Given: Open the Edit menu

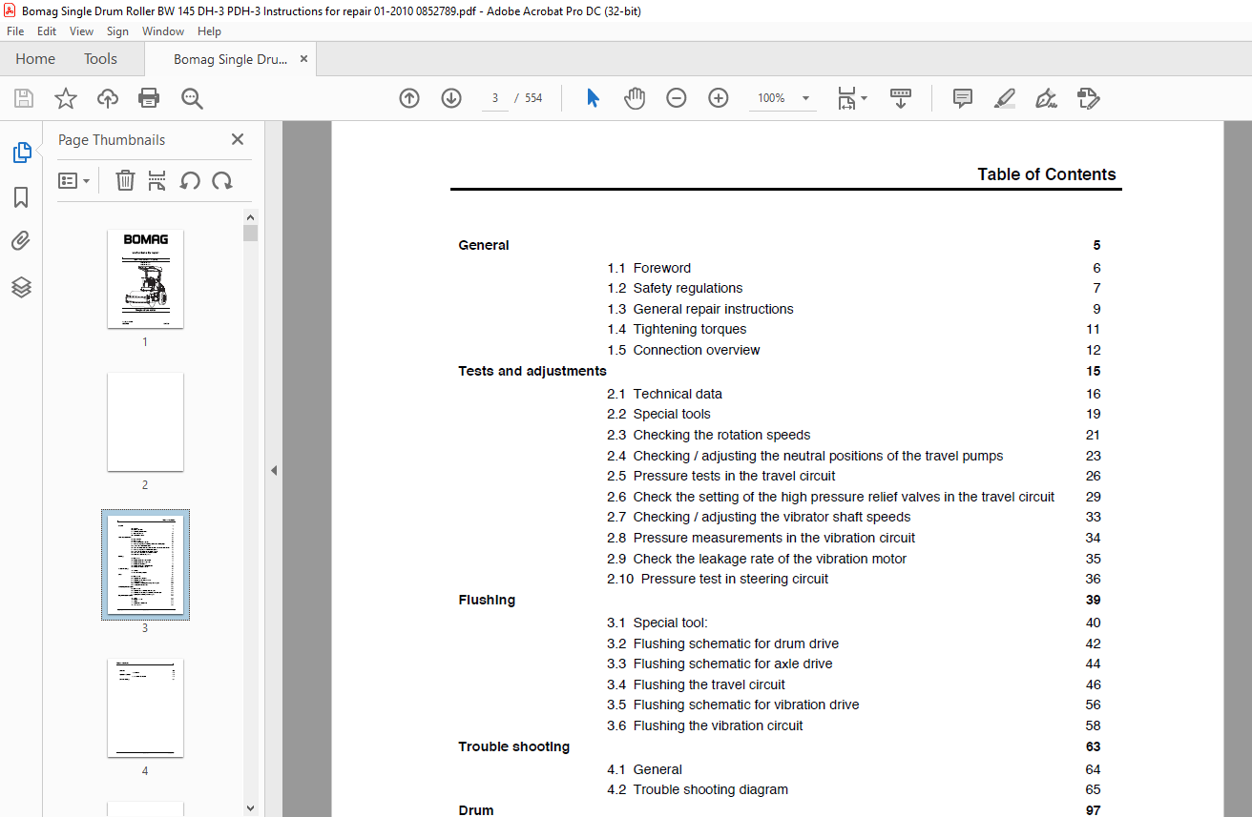Looking at the screenshot, I should (47, 31).
